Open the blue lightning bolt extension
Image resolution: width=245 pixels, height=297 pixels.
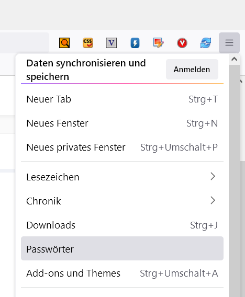coord(135,43)
